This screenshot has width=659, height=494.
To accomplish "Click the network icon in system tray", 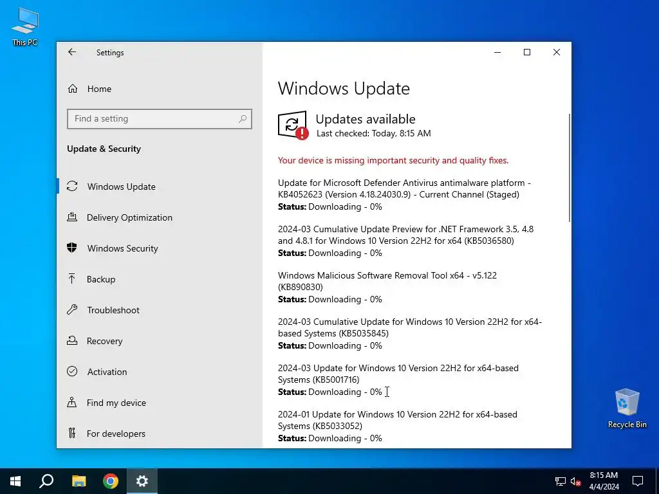I will click(x=561, y=481).
